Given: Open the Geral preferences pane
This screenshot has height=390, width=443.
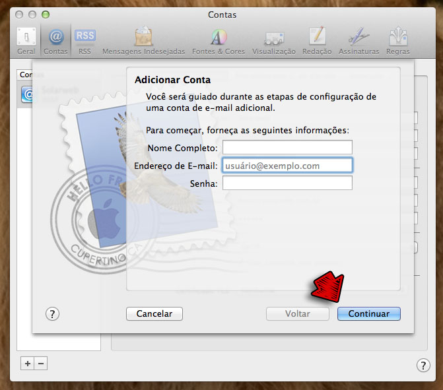Looking at the screenshot, I should click(26, 41).
